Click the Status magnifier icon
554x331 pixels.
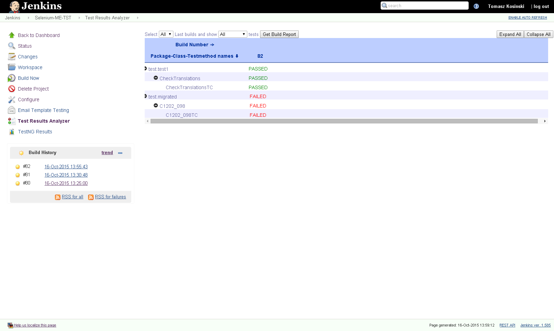pos(12,46)
